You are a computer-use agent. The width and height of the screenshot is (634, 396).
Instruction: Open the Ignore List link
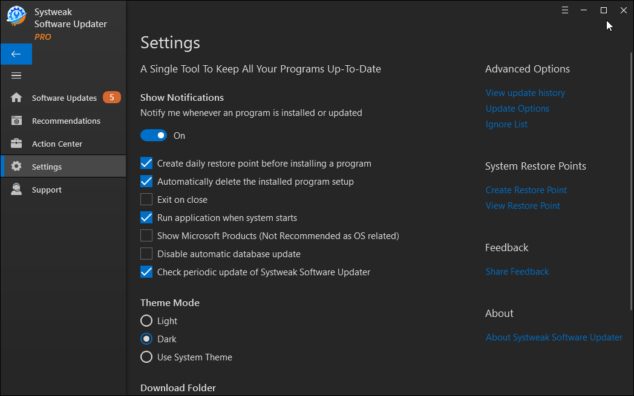point(506,124)
